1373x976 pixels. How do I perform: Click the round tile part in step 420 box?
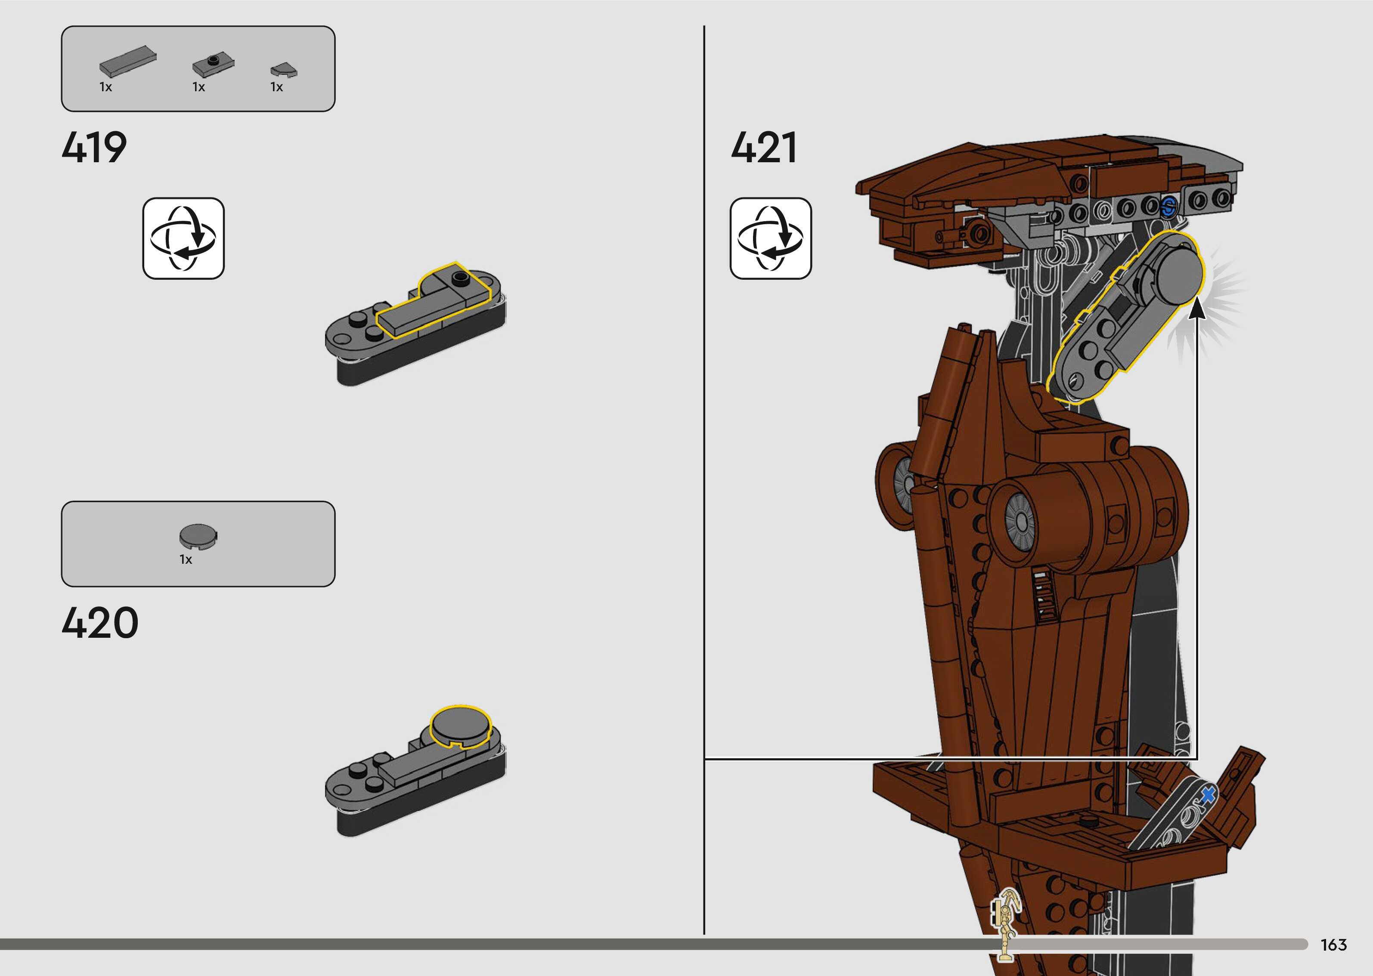coord(198,536)
